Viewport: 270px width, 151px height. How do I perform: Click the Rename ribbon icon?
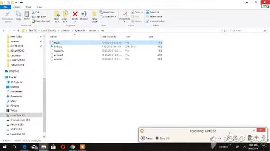84,16
